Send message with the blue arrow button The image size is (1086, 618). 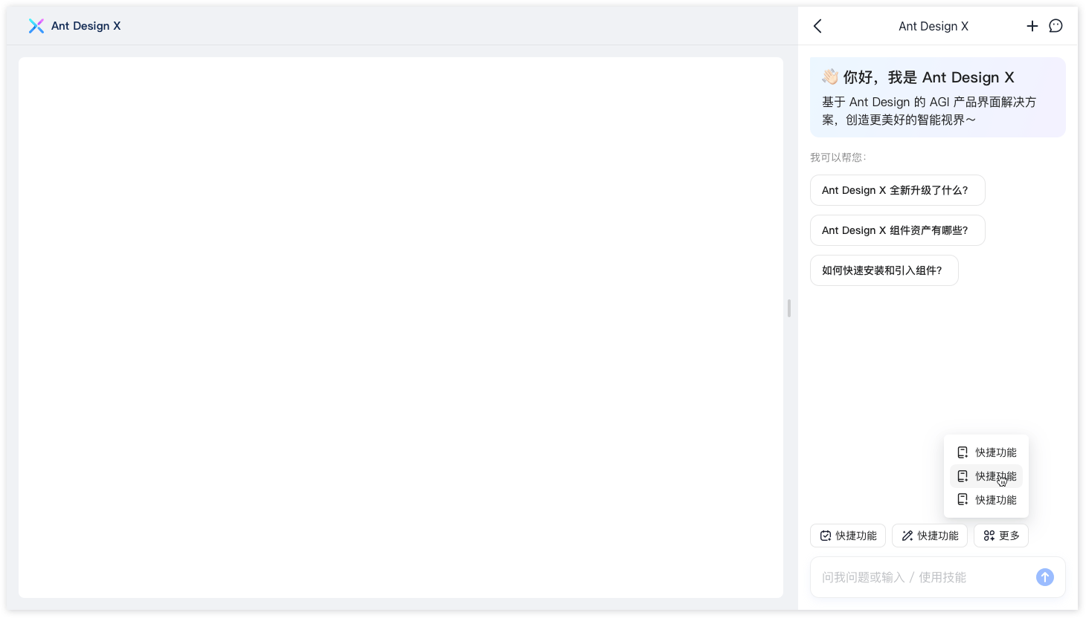pos(1045,577)
